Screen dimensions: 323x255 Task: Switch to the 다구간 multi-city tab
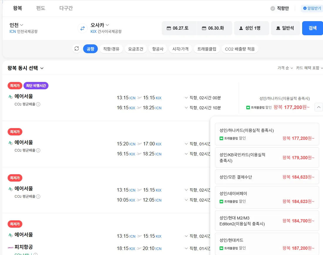[x=66, y=8]
